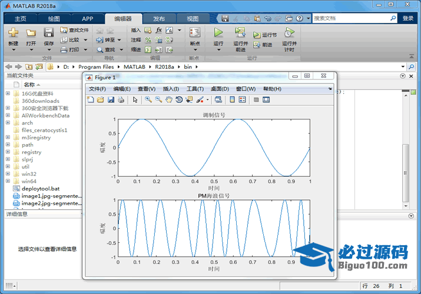Open Figure Insert (插入) menu

(171, 89)
